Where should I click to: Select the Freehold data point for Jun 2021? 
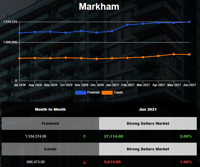tap(189, 22)
